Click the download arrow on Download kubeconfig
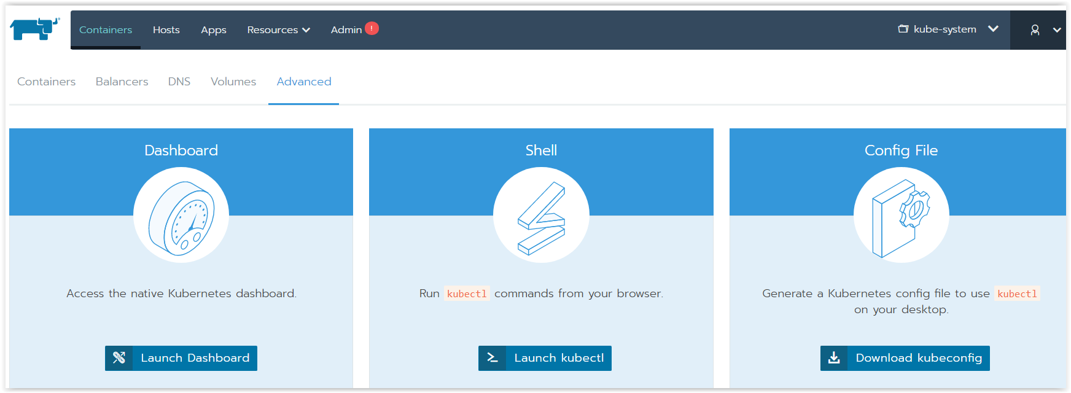1071x393 pixels. pyautogui.click(x=834, y=358)
